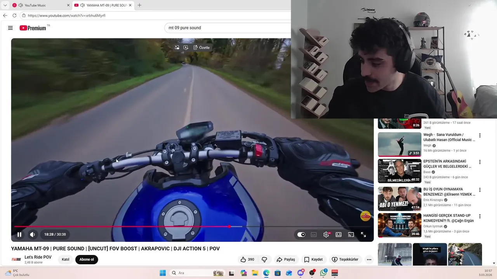Expand the browser tab list dropdown
This screenshot has height=279, width=497.
[5, 5]
